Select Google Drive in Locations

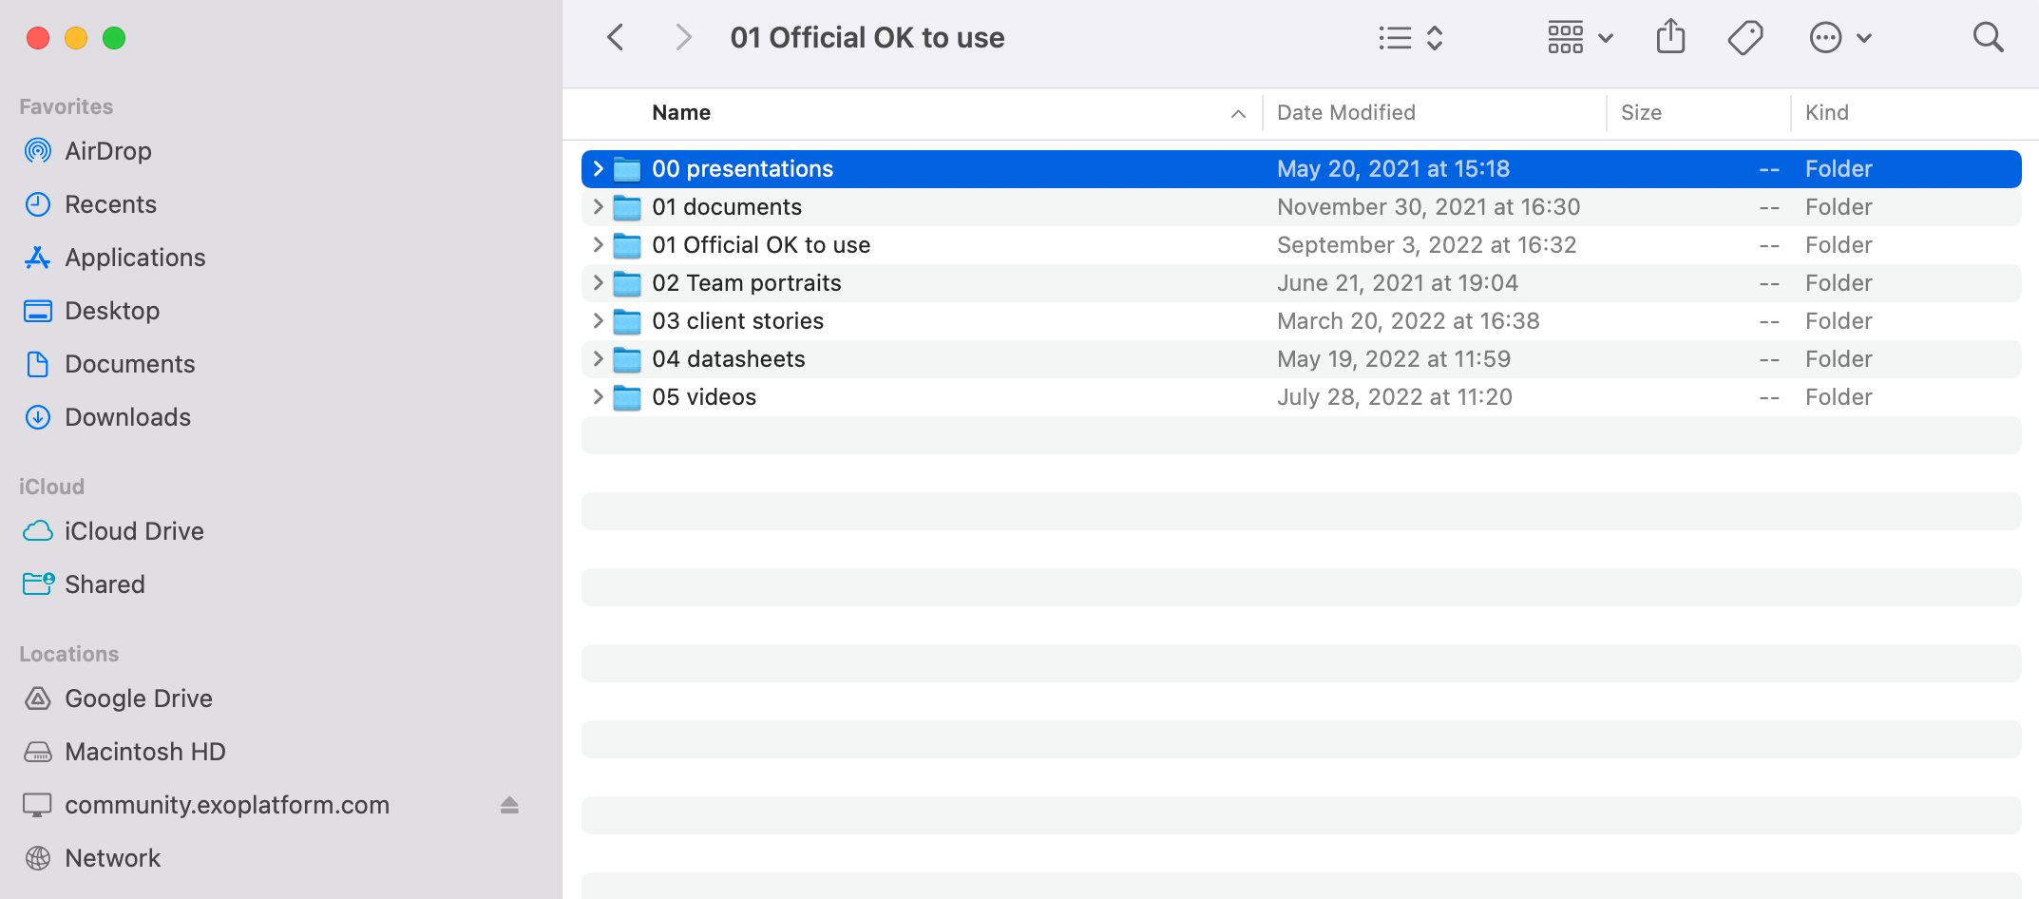[x=138, y=698]
